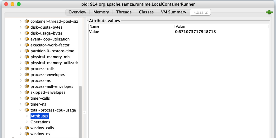Viewport: 276px width, 138px height.
Task: Select the MBeans tab
Action: (x=201, y=12)
